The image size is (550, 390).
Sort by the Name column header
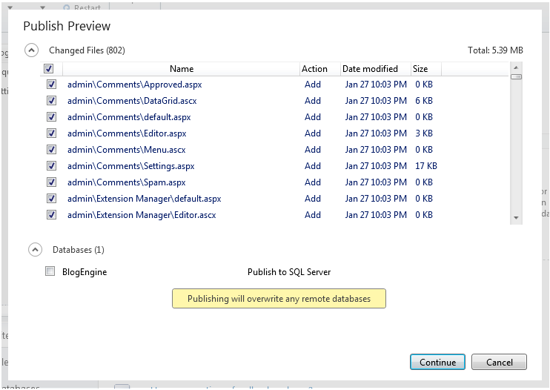pyautogui.click(x=182, y=69)
